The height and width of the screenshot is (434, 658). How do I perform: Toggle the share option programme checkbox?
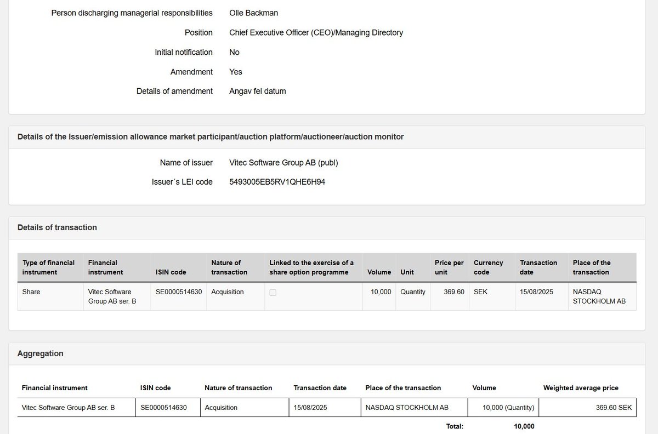(x=273, y=293)
